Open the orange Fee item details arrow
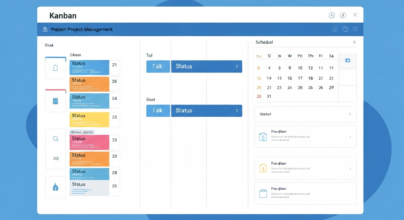 coord(350,168)
